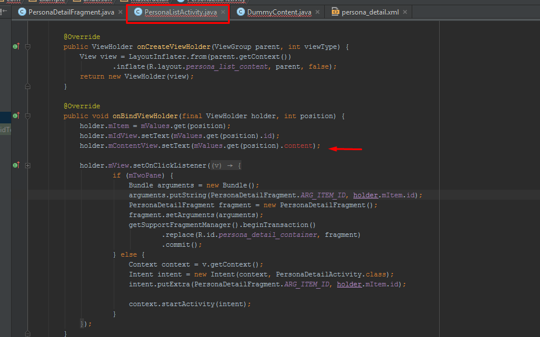Click the gutter icon beside setOnClickListener line
This screenshot has width=540, height=337.
pos(16,166)
